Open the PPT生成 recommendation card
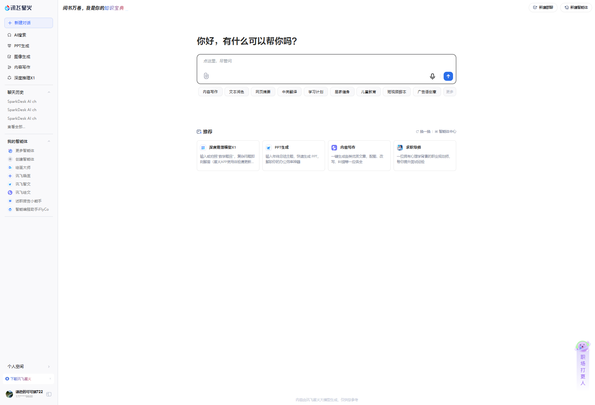Screen dimensions: 595x405 pyautogui.click(x=294, y=155)
